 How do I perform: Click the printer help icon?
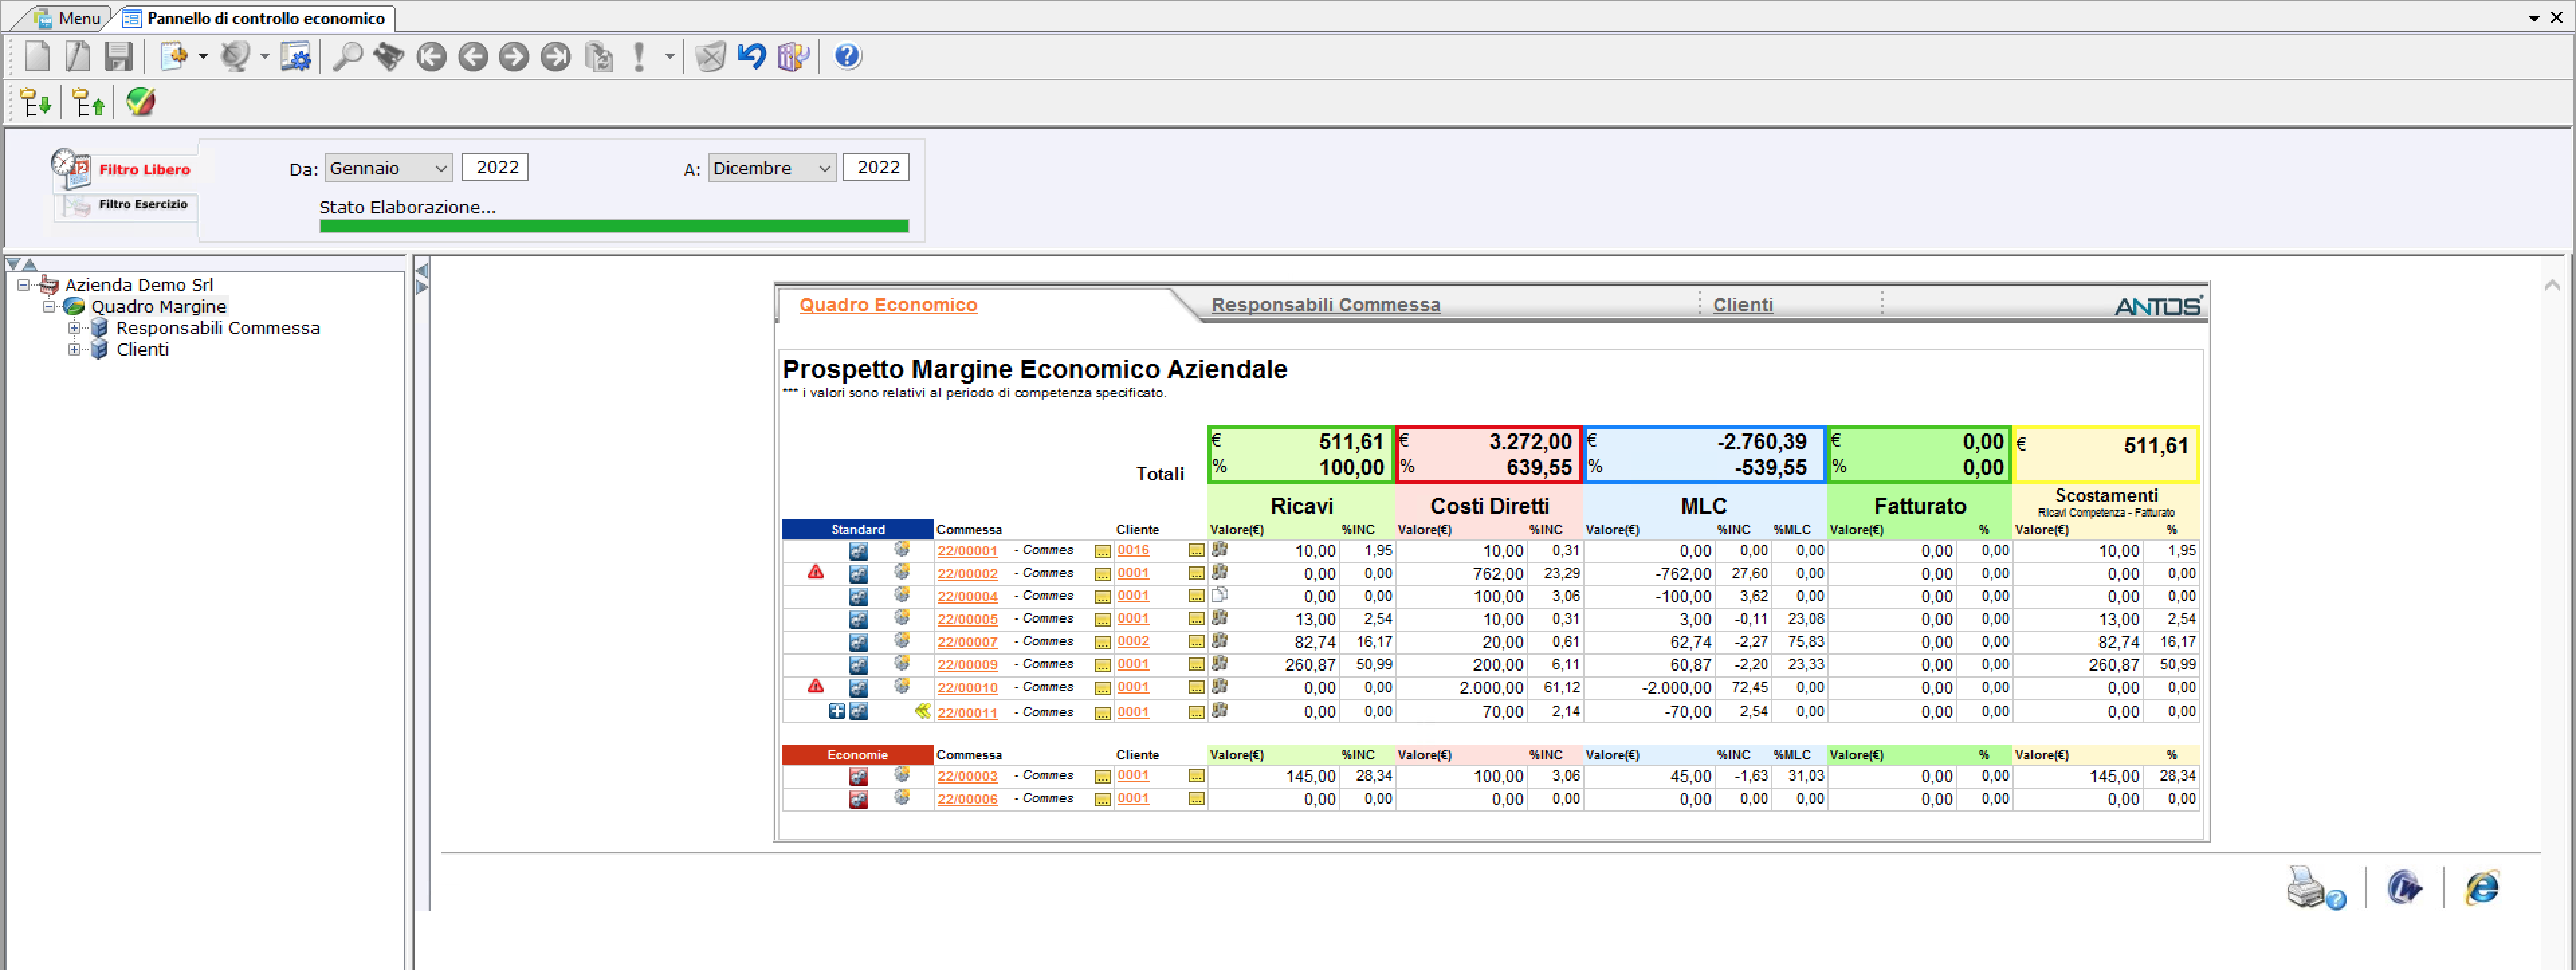pos(2315,888)
